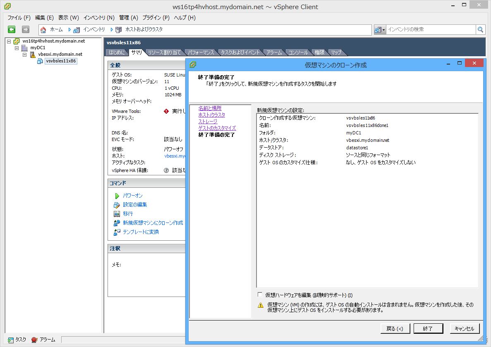Screen dimensions: 491x347
Task: Switch to the サマリ tab
Action: tap(137, 52)
